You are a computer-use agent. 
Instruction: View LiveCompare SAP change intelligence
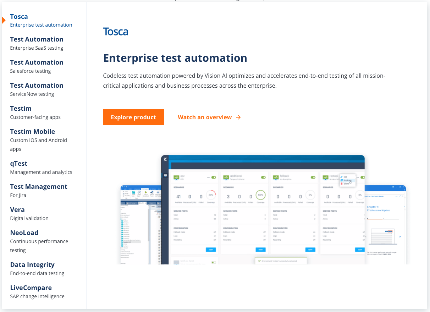(x=37, y=292)
